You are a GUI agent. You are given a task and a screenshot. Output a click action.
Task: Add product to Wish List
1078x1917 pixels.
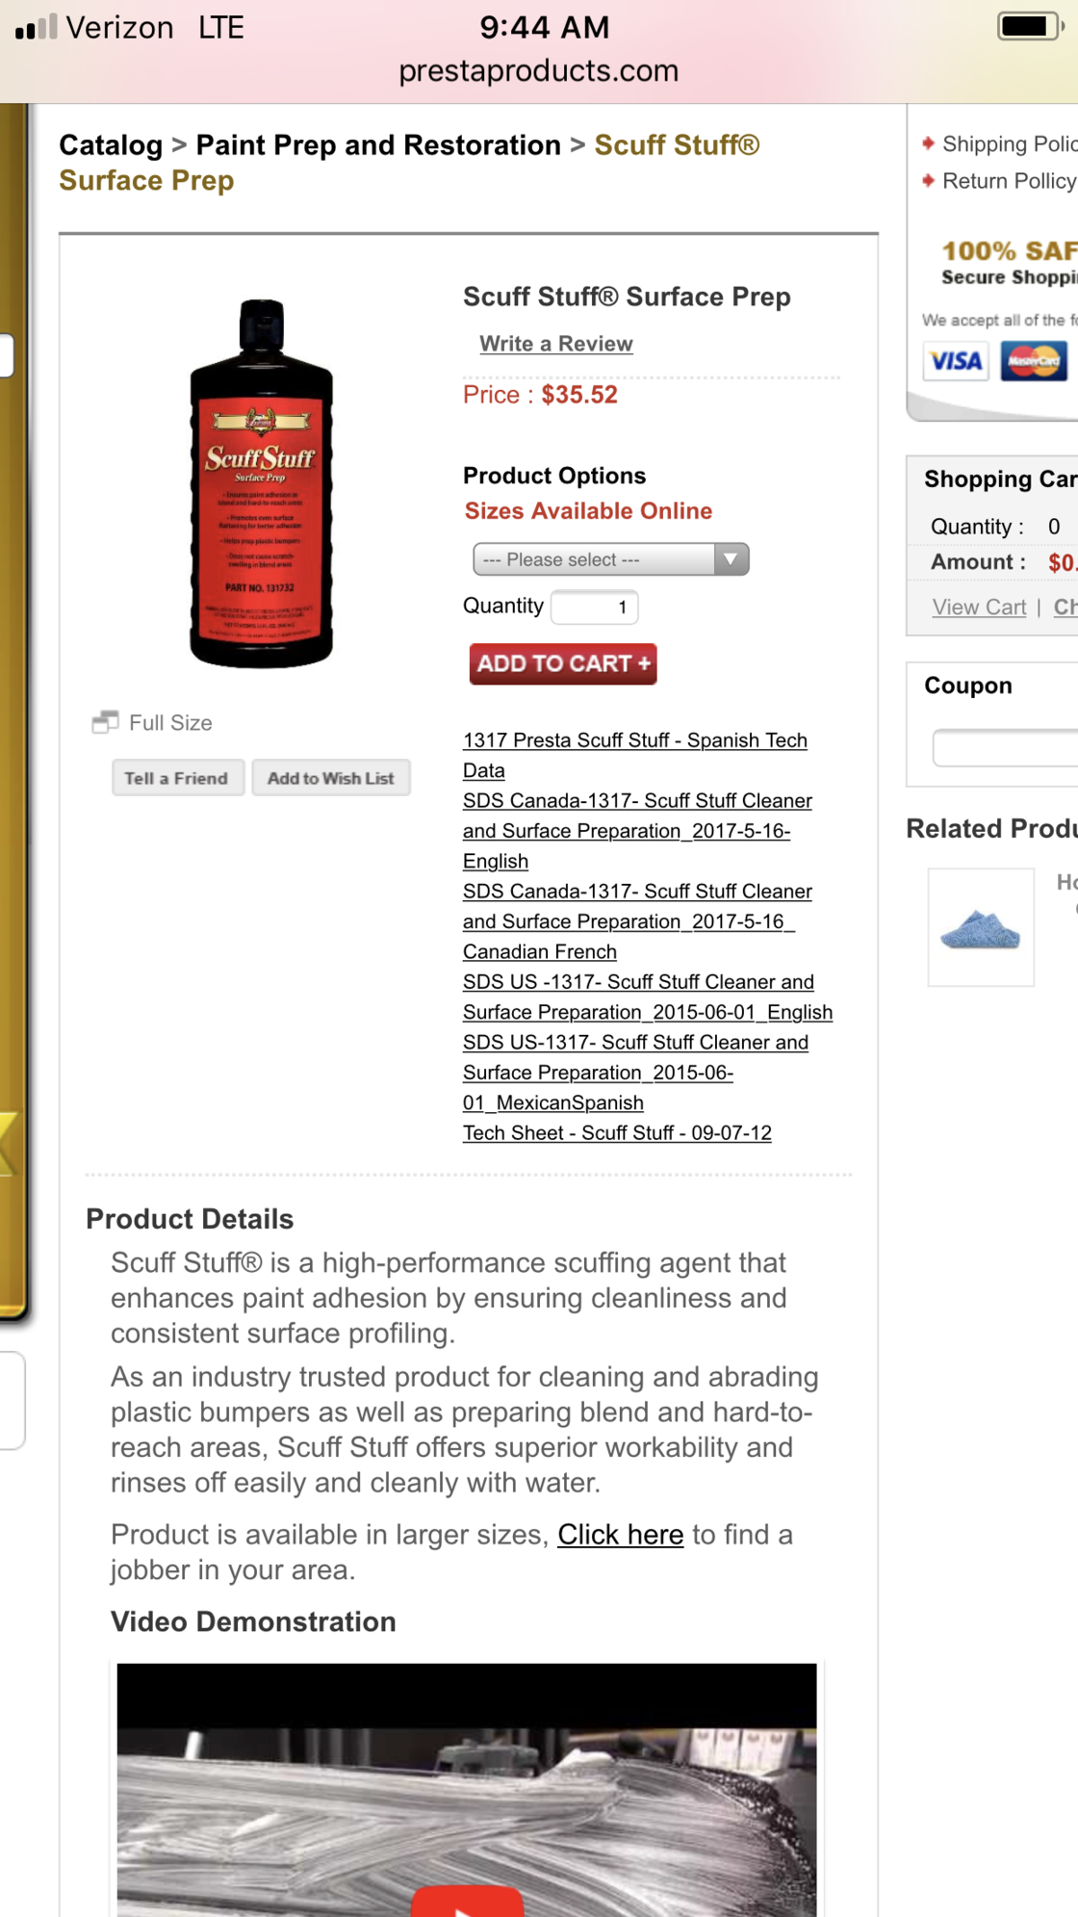(331, 778)
